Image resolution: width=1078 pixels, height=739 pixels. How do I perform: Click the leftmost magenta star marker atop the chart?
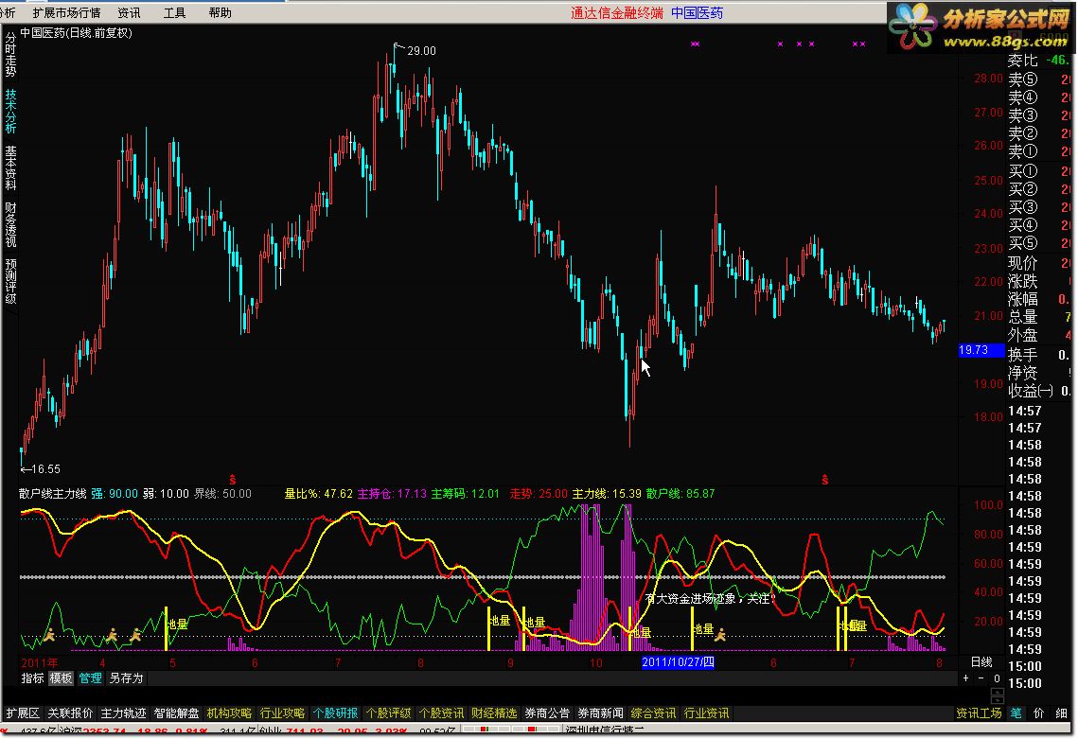695,44
